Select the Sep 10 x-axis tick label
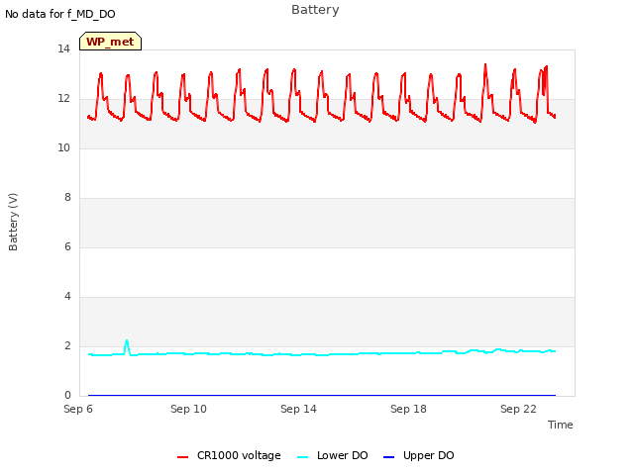This screenshot has height=475, width=634. [188, 409]
